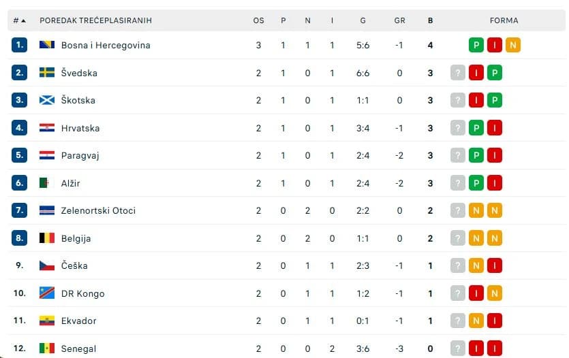
Task: Click the Bosnia and Herzegovina flag icon
Action: (x=47, y=45)
